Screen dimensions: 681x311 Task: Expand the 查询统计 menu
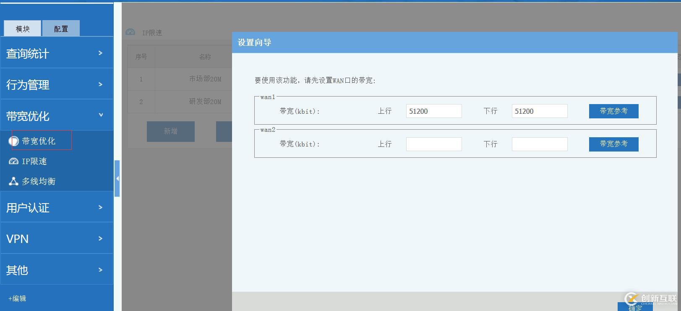(57, 53)
